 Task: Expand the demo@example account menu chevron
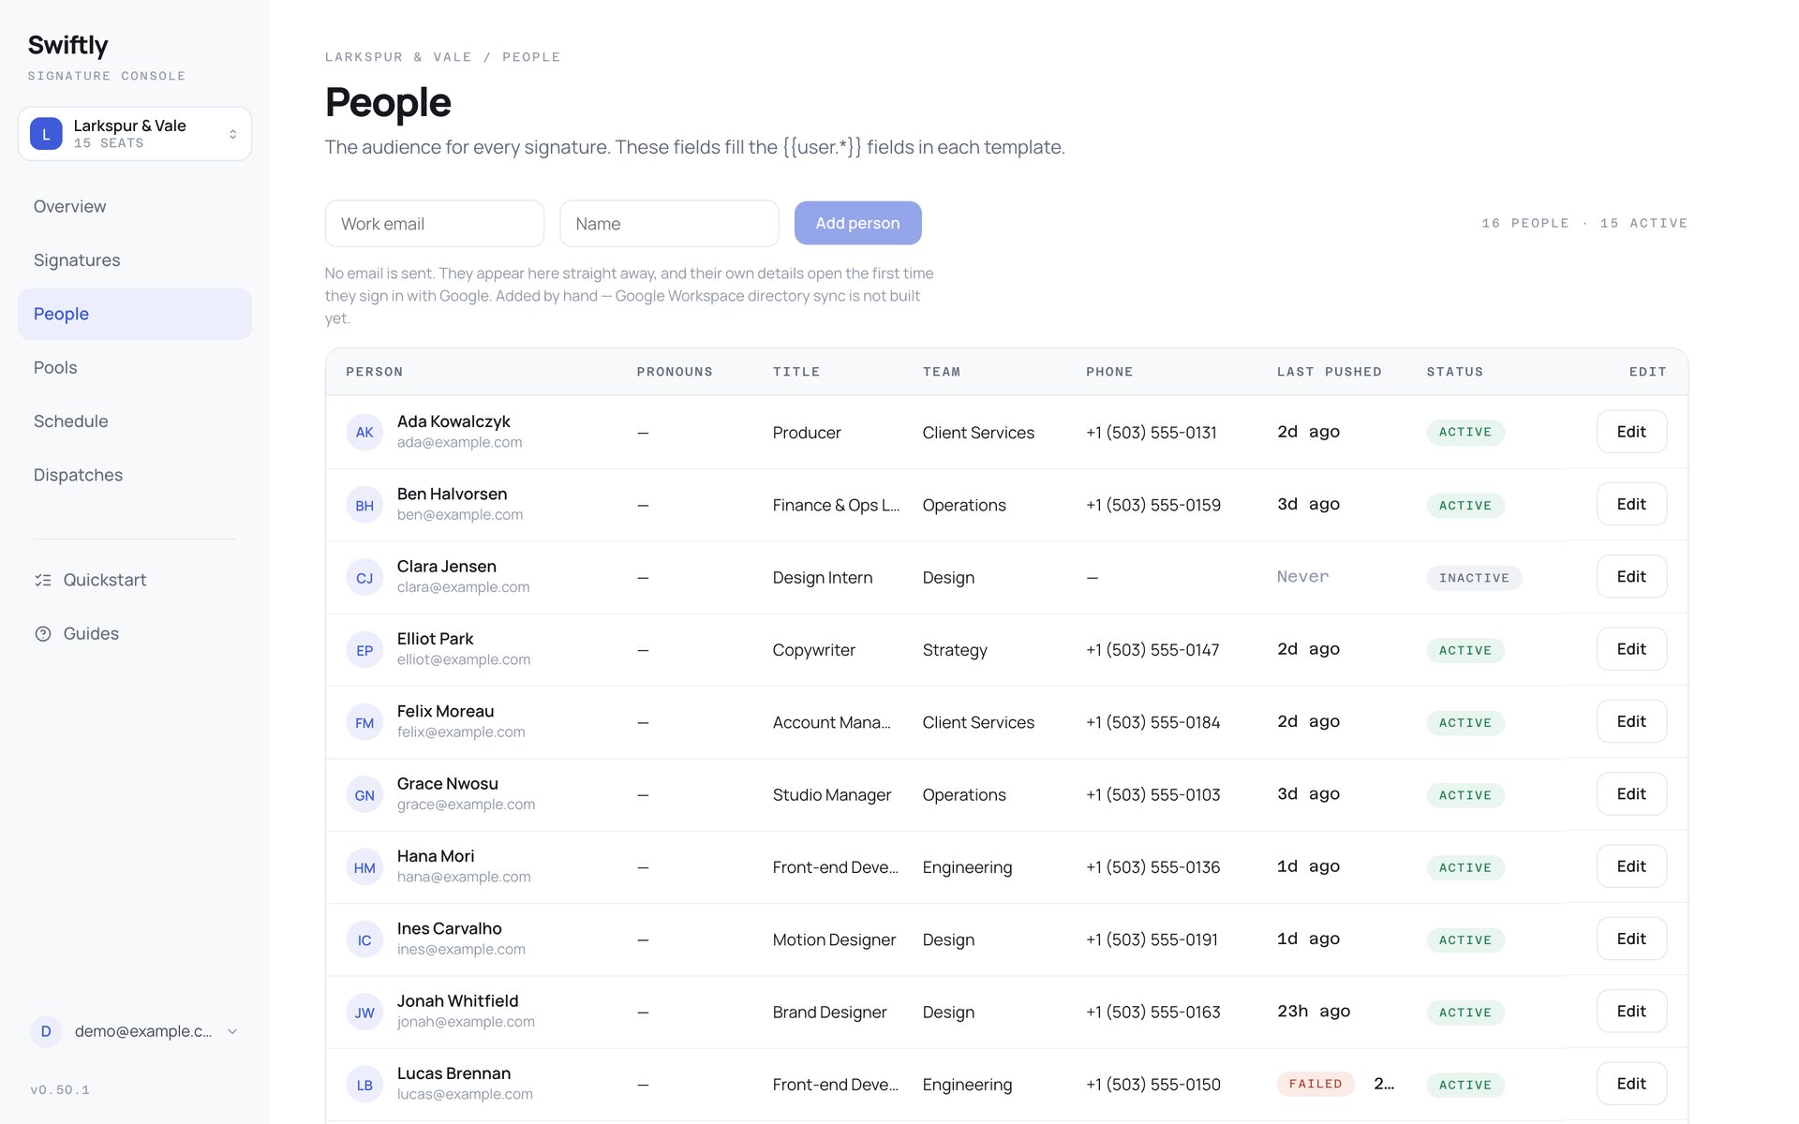click(232, 1031)
